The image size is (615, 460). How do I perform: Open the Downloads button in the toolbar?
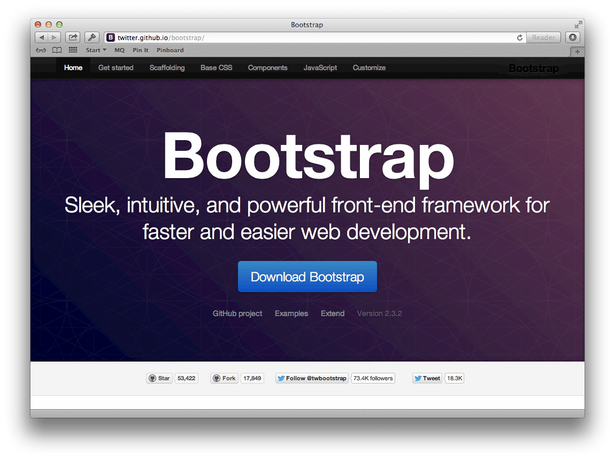[x=573, y=37]
